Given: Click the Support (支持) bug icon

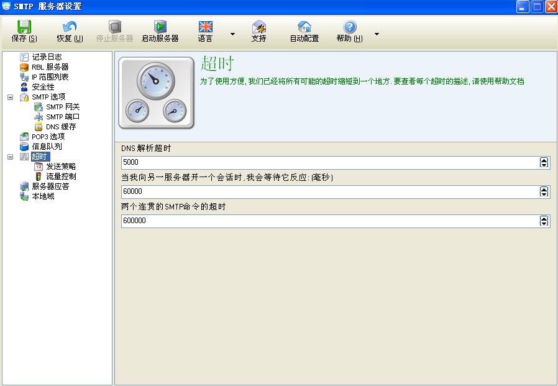Looking at the screenshot, I should pos(258,27).
